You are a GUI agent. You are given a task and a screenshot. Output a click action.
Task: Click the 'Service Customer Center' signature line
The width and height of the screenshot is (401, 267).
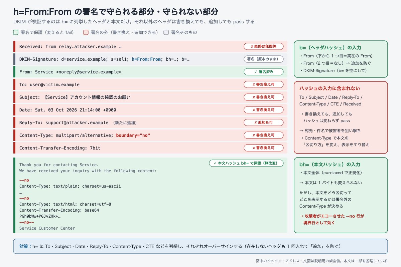click(47, 228)
